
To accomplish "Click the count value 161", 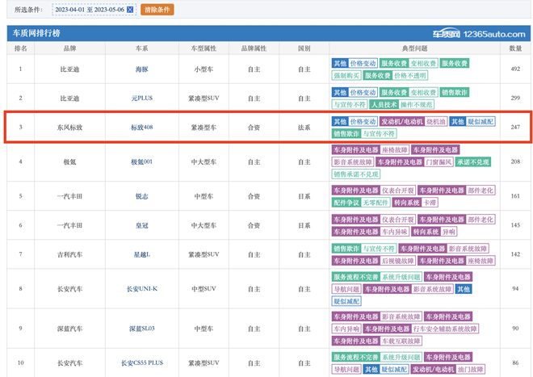I will [515, 196].
